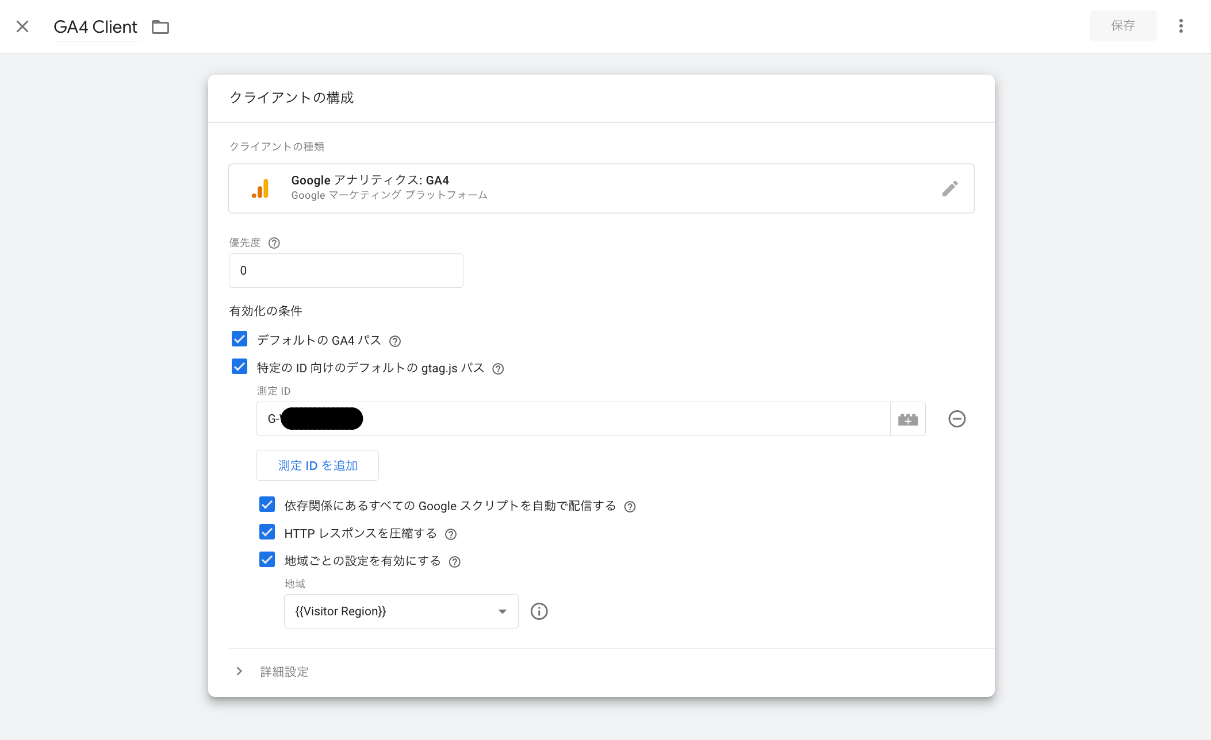
Task: Uncheck 地域ごとの設定を有効にする
Action: click(267, 560)
